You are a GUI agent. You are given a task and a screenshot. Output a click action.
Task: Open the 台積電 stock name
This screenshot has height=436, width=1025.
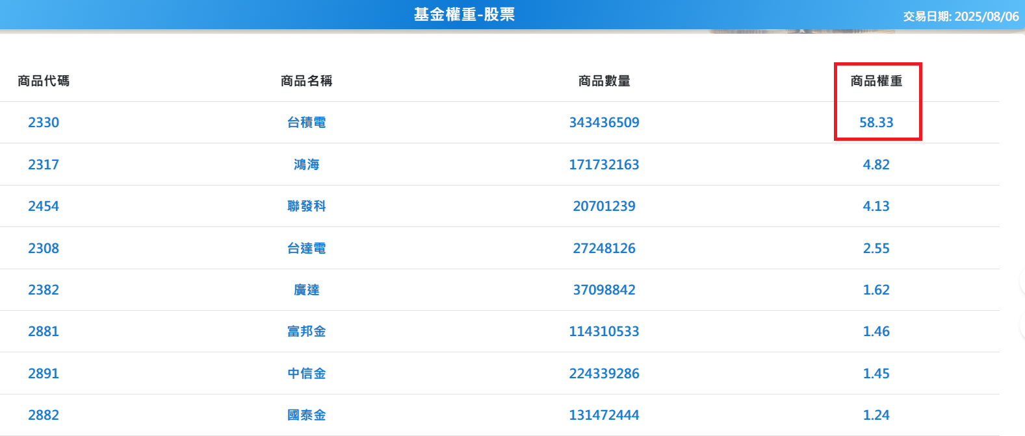click(307, 123)
